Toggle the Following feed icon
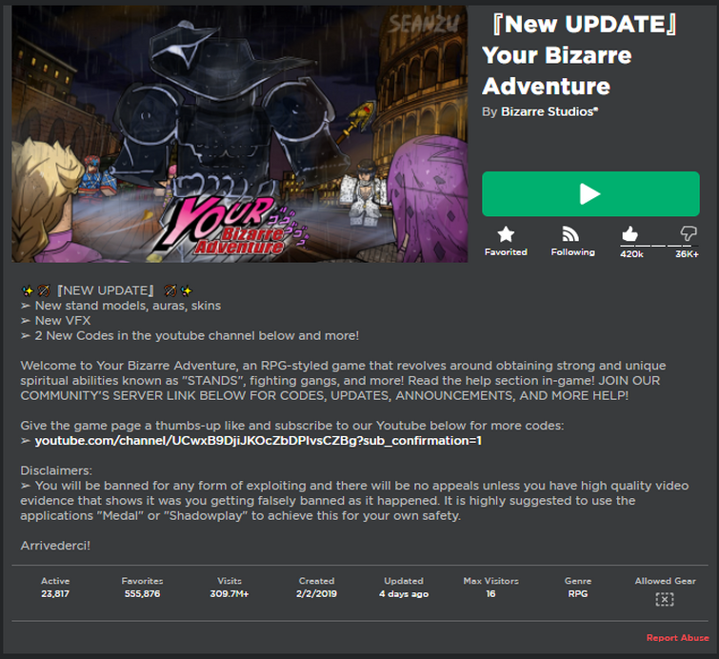Image resolution: width=719 pixels, height=659 pixels. pyautogui.click(x=570, y=234)
